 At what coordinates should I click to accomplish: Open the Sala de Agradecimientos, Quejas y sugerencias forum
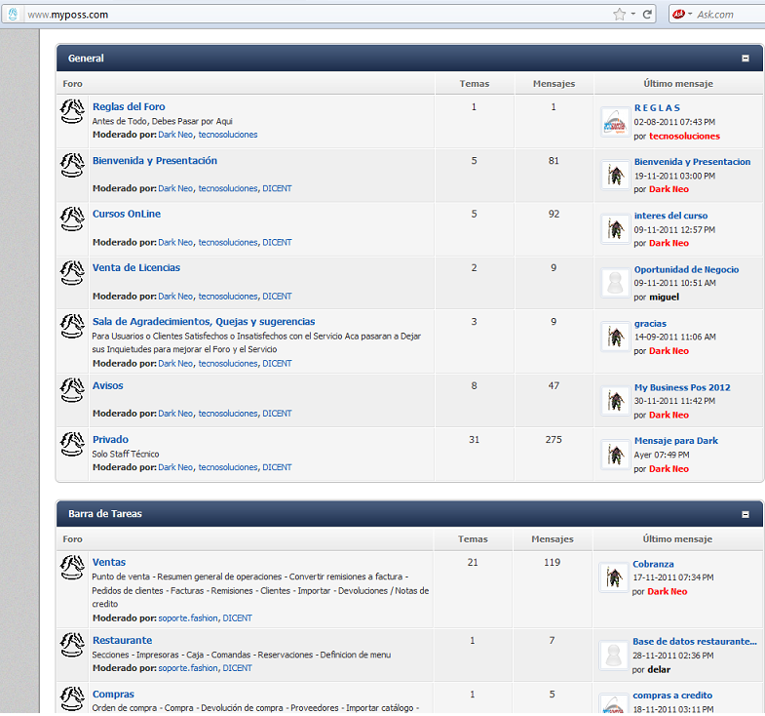coord(203,321)
